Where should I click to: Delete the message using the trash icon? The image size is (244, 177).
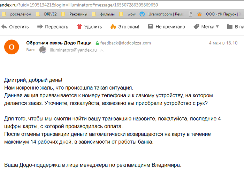click(x=79, y=26)
